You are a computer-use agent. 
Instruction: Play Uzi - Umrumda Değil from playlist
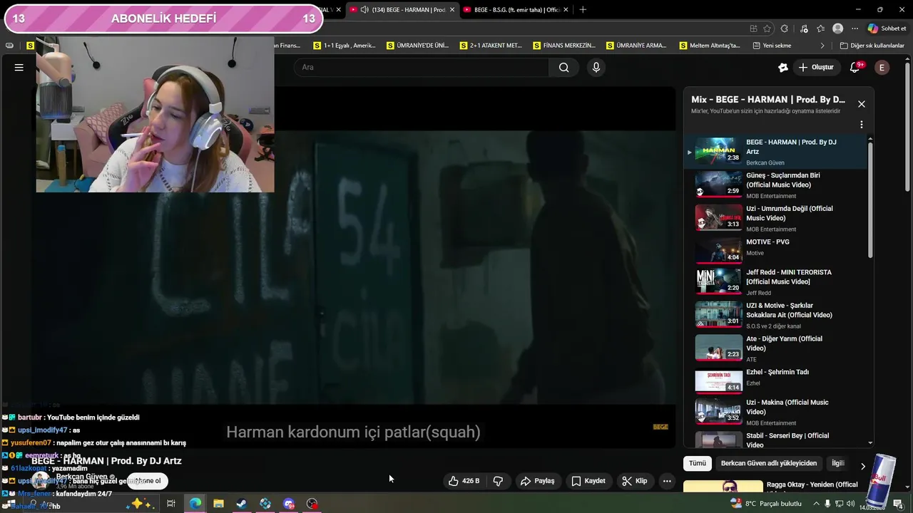pyautogui.click(x=775, y=218)
